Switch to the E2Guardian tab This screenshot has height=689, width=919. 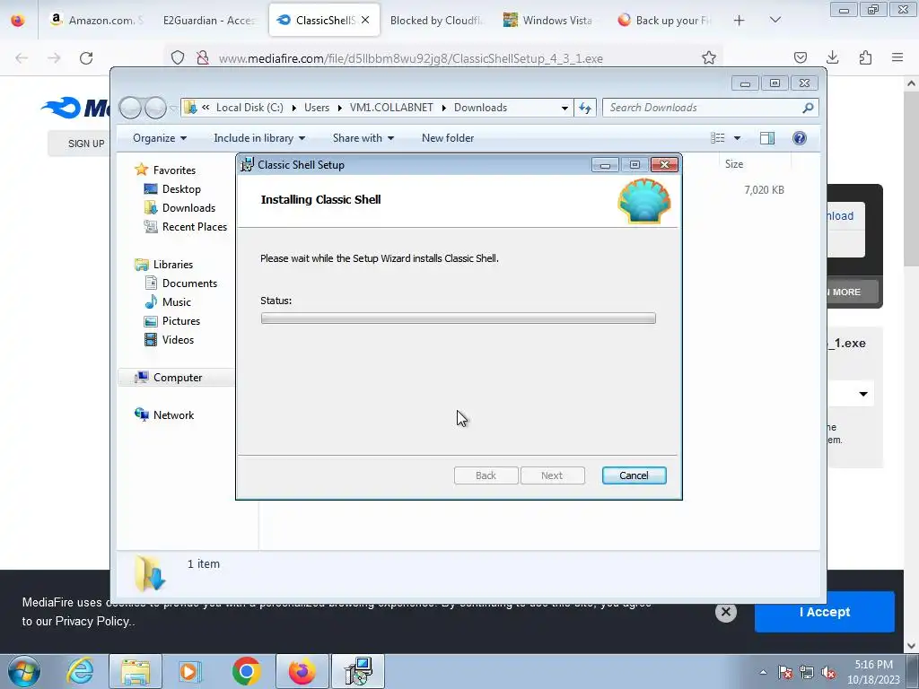(x=209, y=21)
